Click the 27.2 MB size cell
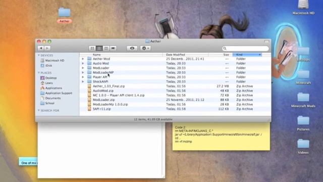 pyautogui.click(x=223, y=86)
